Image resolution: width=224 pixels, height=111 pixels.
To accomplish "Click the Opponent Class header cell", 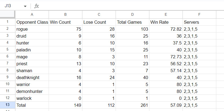I will (x=32, y=22).
